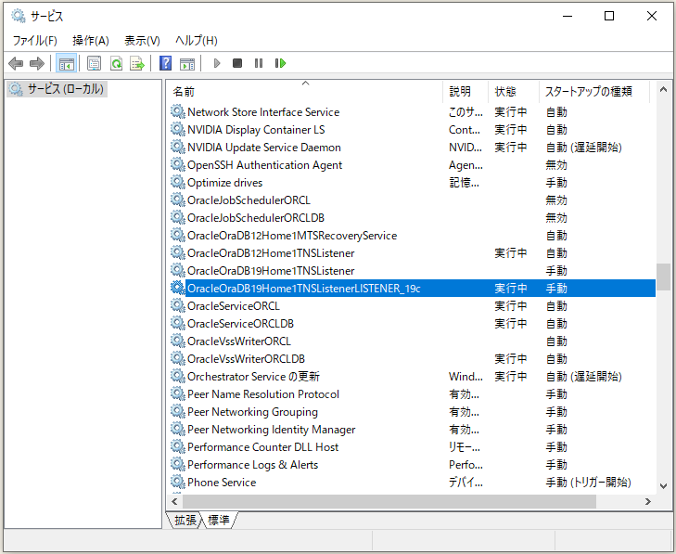Click the Forward arrow toolbar icon
The height and width of the screenshot is (554, 676).
37,64
